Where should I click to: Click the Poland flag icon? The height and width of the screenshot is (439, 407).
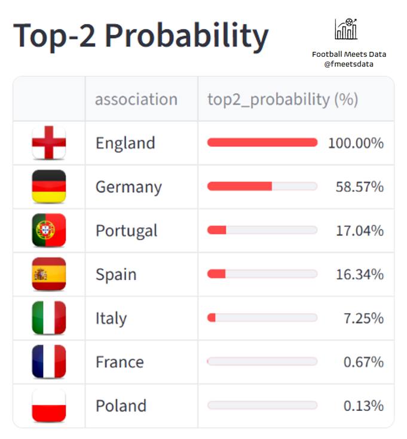(49, 406)
